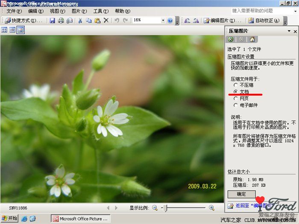Screen dimensions: 299x224
Task: Open the Help (帮助) menu
Action: (123, 11)
